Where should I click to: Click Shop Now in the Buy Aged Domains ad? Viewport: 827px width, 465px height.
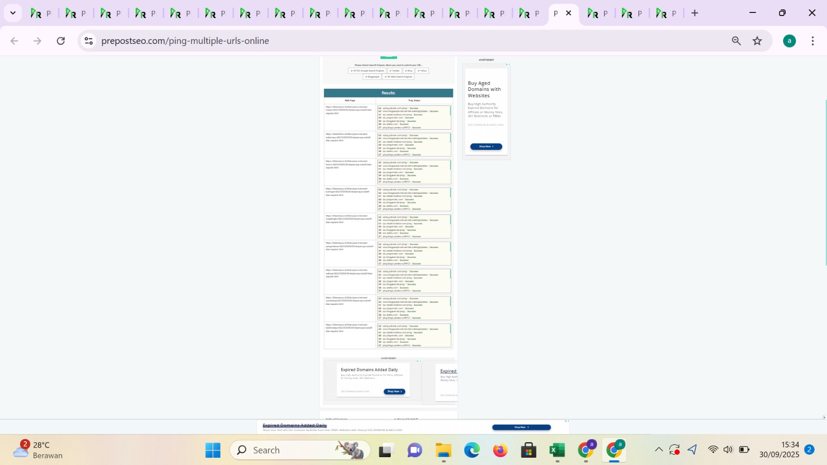(x=486, y=147)
